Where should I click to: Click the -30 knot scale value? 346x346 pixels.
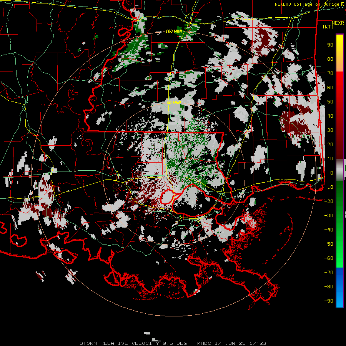pyautogui.click(x=329, y=215)
